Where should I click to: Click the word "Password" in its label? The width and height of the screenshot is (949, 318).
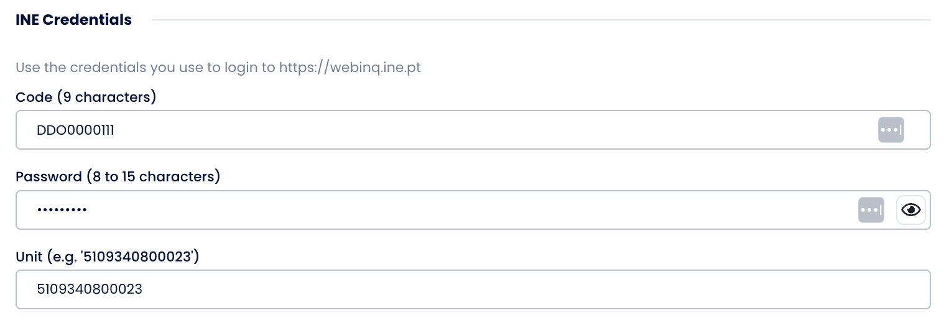click(49, 177)
